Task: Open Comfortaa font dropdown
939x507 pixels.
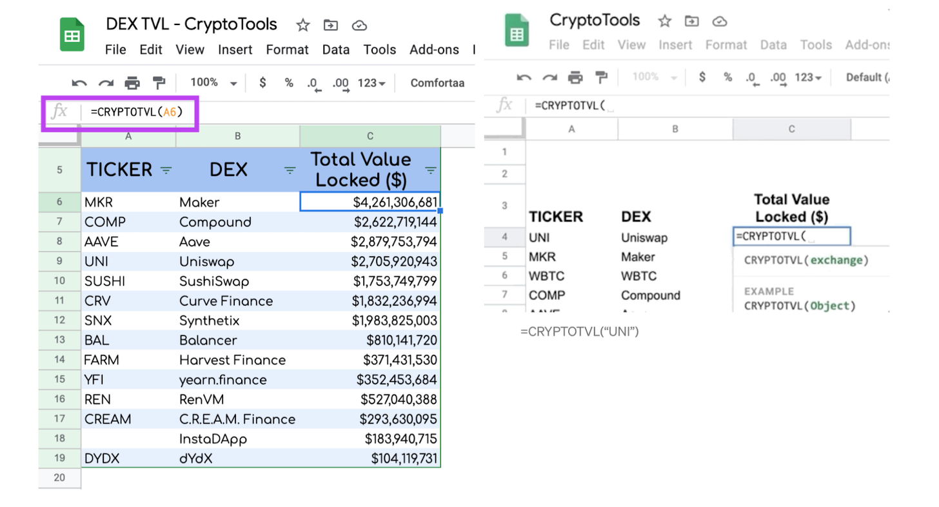Action: pos(438,83)
